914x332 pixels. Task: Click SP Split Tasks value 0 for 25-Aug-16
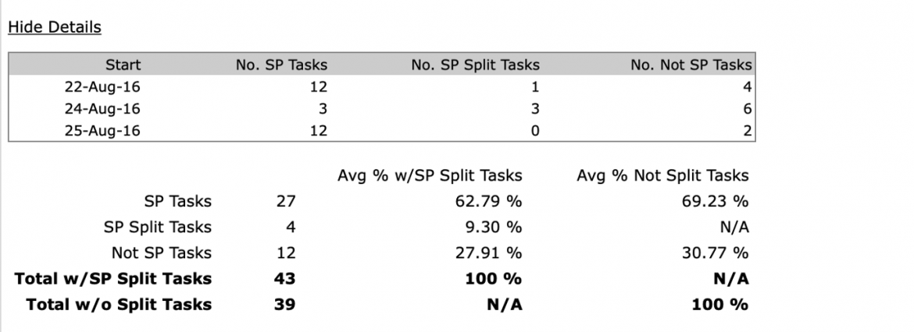point(535,131)
